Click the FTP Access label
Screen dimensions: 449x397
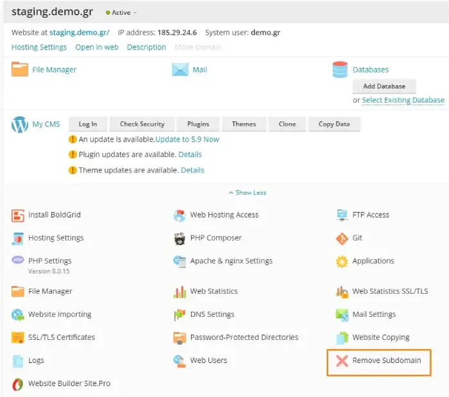(371, 215)
